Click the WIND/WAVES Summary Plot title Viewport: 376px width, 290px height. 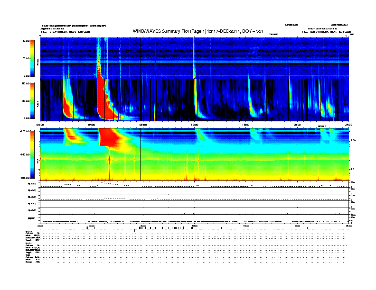coord(198,31)
